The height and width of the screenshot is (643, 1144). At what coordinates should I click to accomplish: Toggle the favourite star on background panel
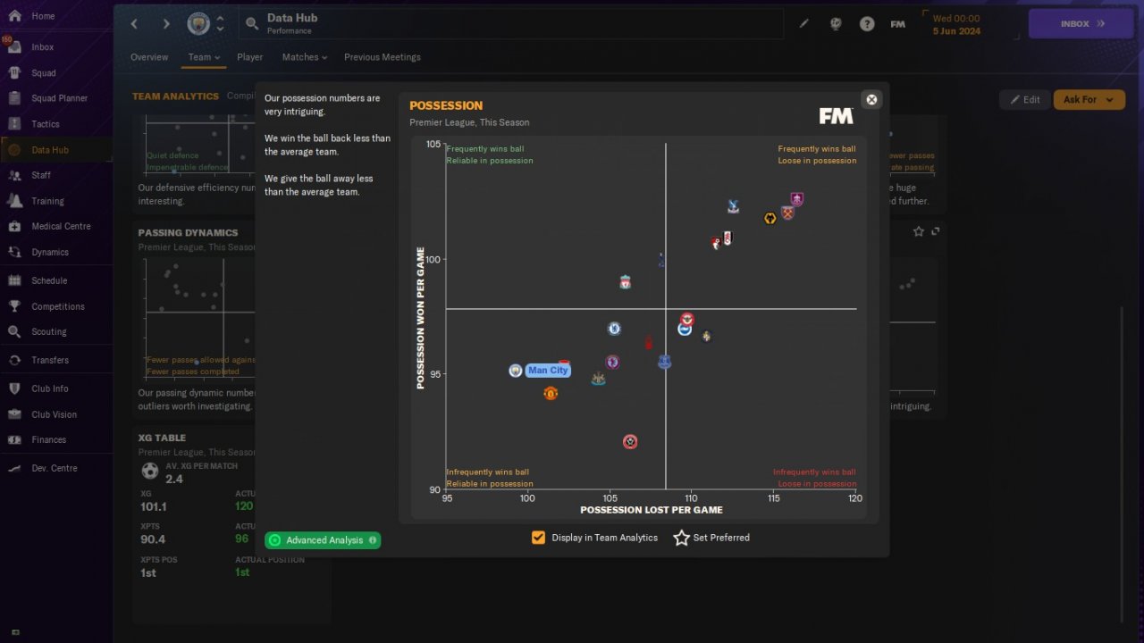(919, 231)
